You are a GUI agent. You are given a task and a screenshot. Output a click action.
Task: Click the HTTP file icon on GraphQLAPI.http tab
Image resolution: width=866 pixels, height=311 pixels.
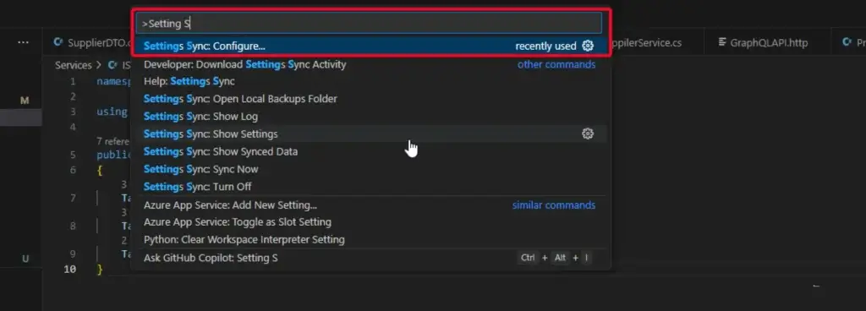pos(722,42)
